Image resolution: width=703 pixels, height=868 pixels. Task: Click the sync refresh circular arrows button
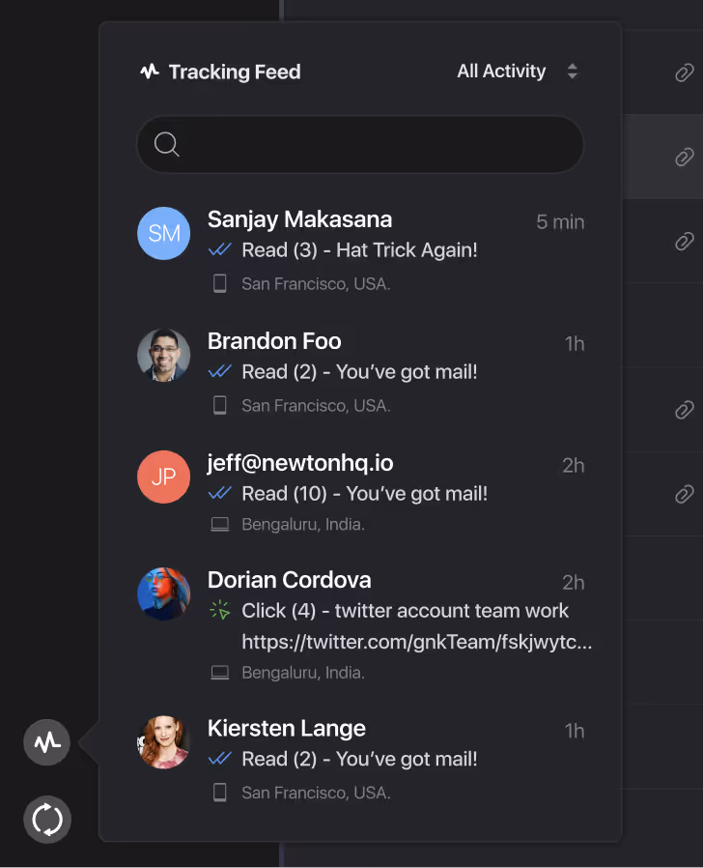pos(47,820)
